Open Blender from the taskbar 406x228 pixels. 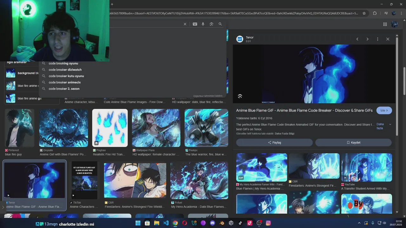pyautogui.click(x=222, y=223)
